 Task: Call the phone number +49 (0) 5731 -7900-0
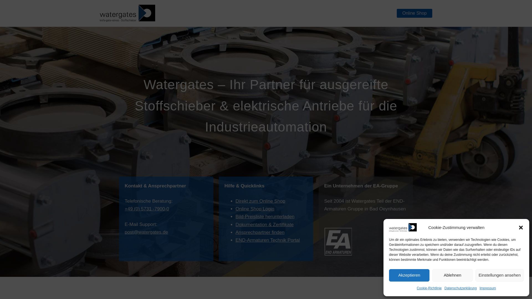pyautogui.click(x=147, y=209)
